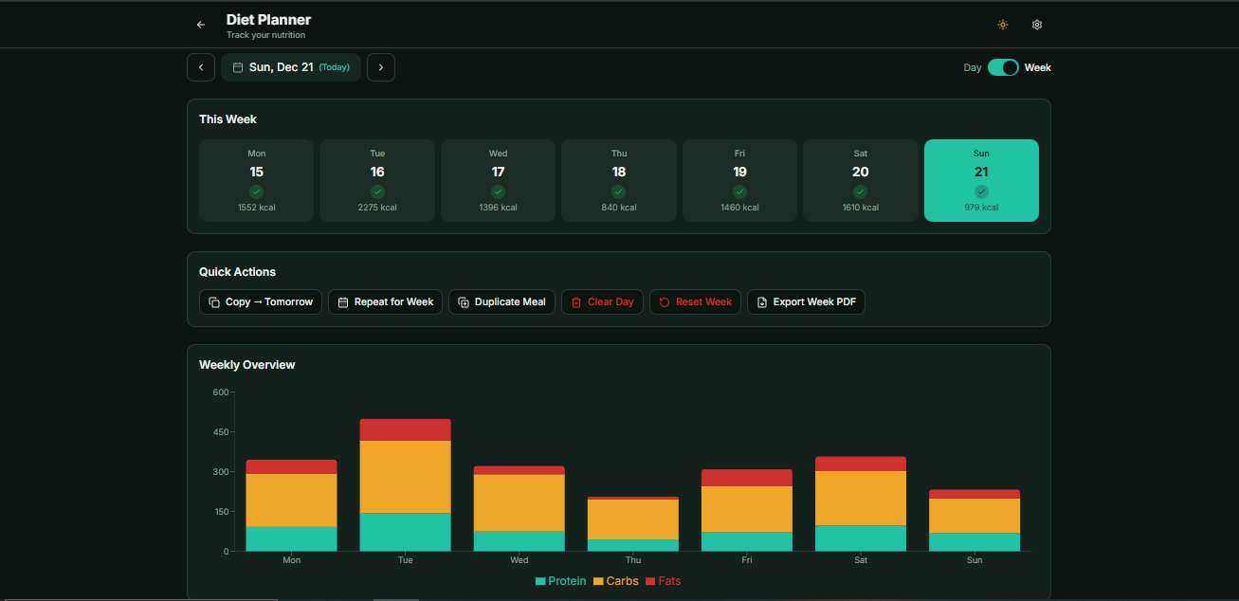Click the trash icon in Clear Day

click(x=576, y=301)
